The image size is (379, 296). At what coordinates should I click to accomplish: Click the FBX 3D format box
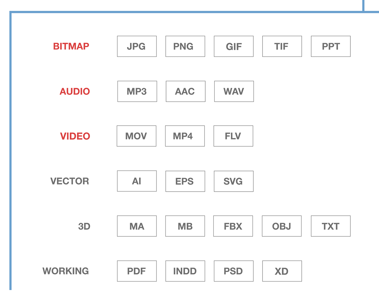[233, 226]
